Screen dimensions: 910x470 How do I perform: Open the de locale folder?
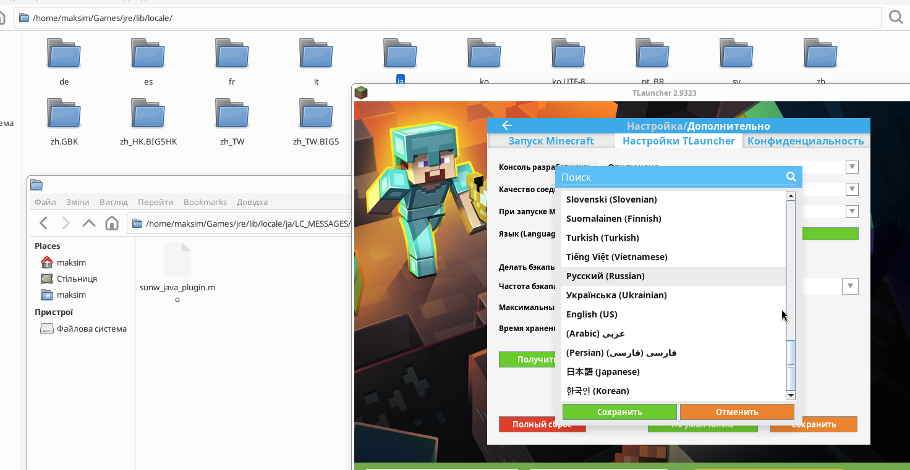[x=64, y=53]
